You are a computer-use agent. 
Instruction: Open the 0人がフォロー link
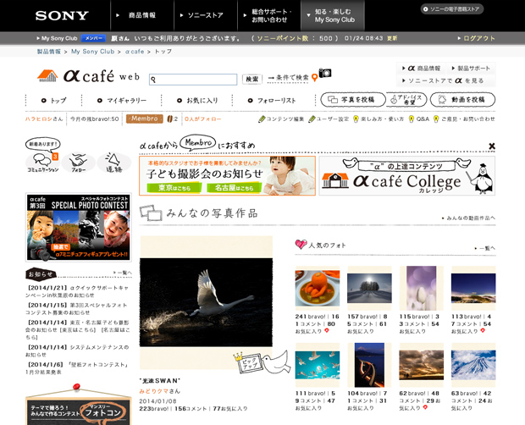tap(203, 119)
